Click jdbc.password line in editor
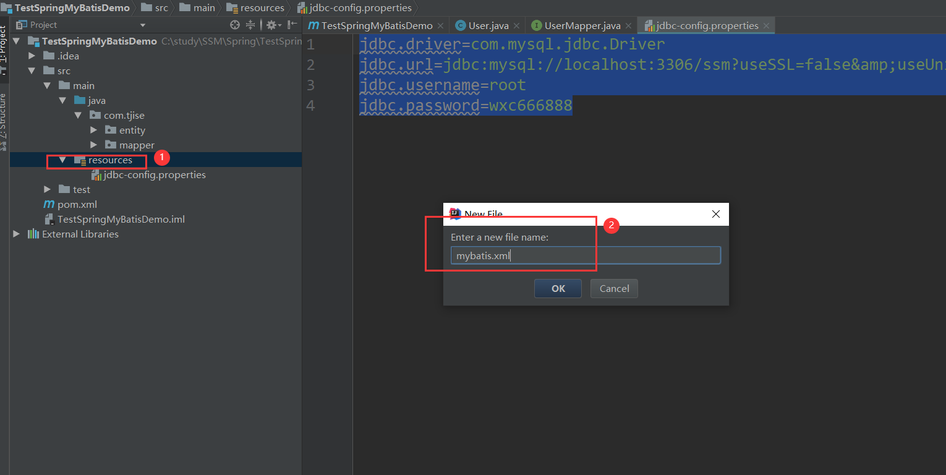The width and height of the screenshot is (946, 475). coord(466,106)
